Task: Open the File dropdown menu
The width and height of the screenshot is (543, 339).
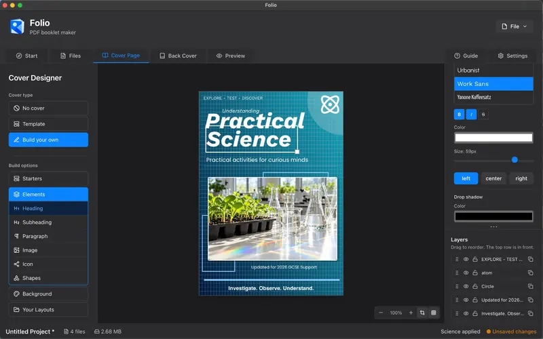Action: (x=514, y=26)
